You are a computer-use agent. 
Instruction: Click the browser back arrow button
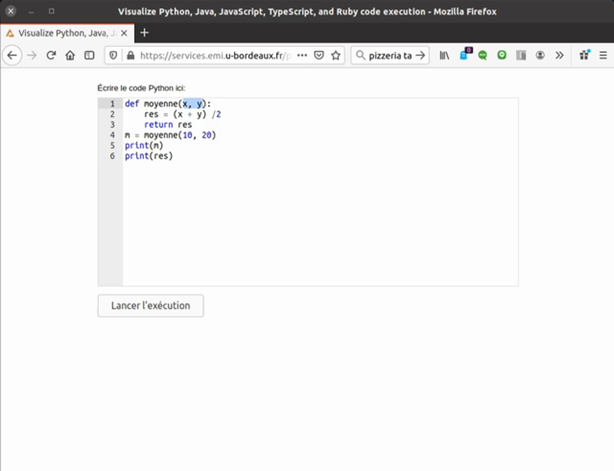12,56
